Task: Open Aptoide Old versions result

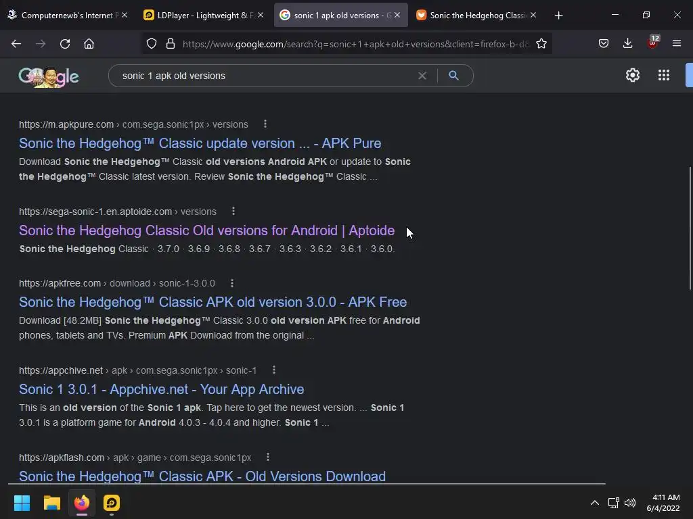Action: [x=207, y=230]
